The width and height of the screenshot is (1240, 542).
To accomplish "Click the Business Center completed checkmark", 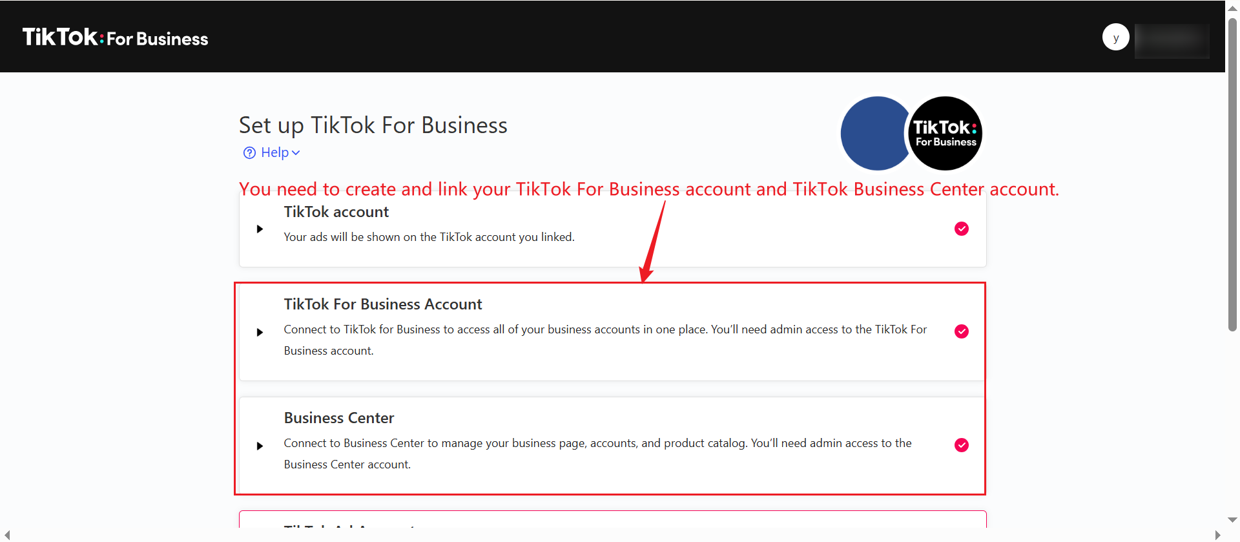I will point(961,445).
